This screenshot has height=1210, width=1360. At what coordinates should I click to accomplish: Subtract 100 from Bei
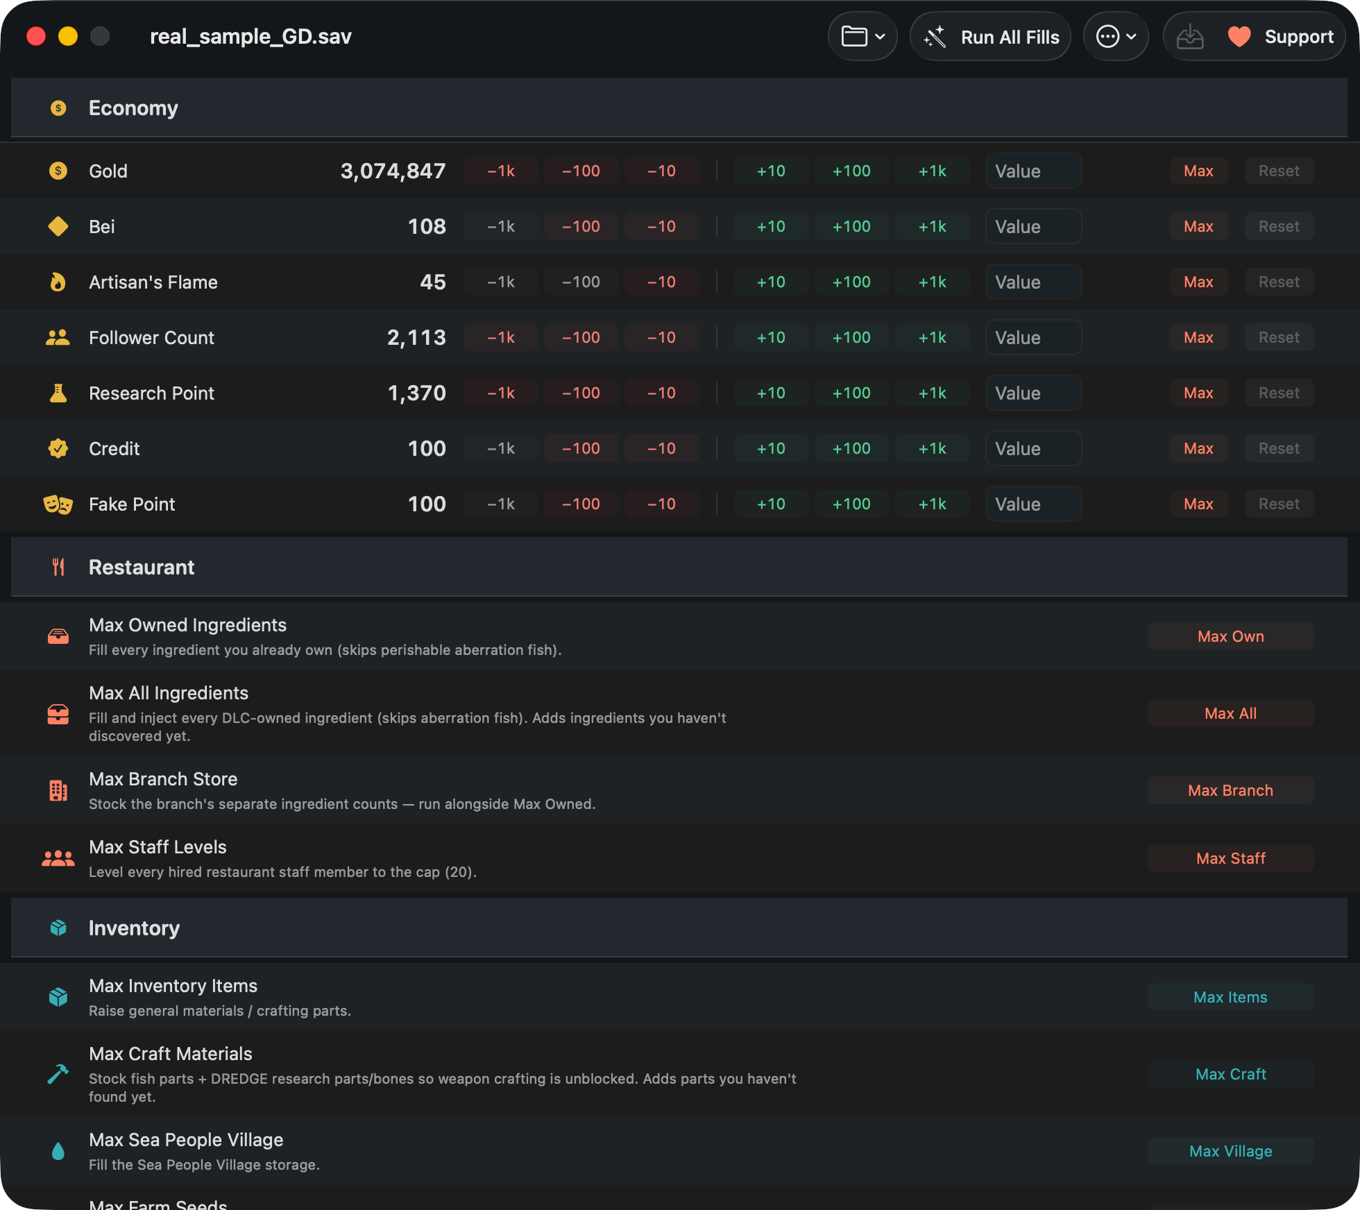pos(581,226)
